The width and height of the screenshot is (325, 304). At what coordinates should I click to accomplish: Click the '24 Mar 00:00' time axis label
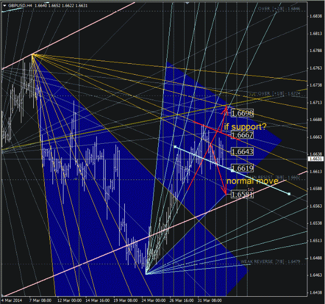pos(153,300)
